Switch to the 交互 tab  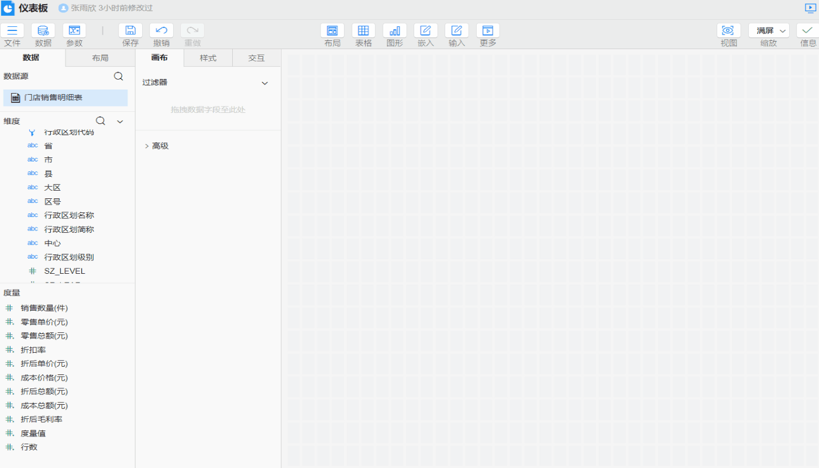(x=256, y=58)
